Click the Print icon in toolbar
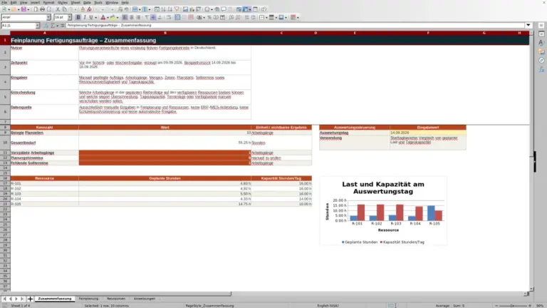The height and width of the screenshot is (308, 547). (42, 9)
